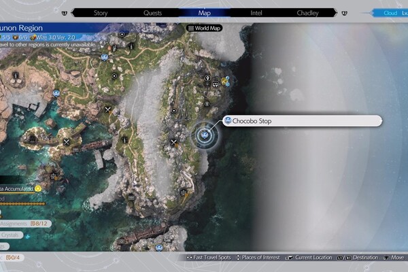
Task: Click the travel unavailable notice text
Action: (x=48, y=44)
